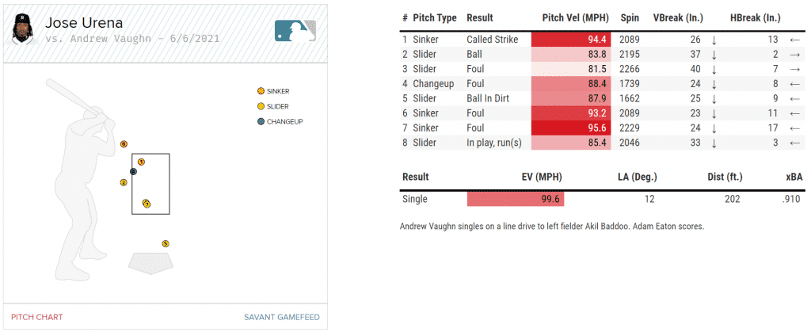Click pitch 5 marker near home plate

(x=165, y=244)
